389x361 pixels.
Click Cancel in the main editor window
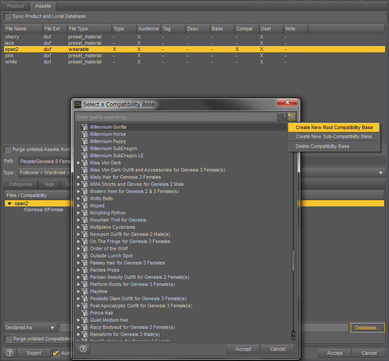tap(369, 353)
